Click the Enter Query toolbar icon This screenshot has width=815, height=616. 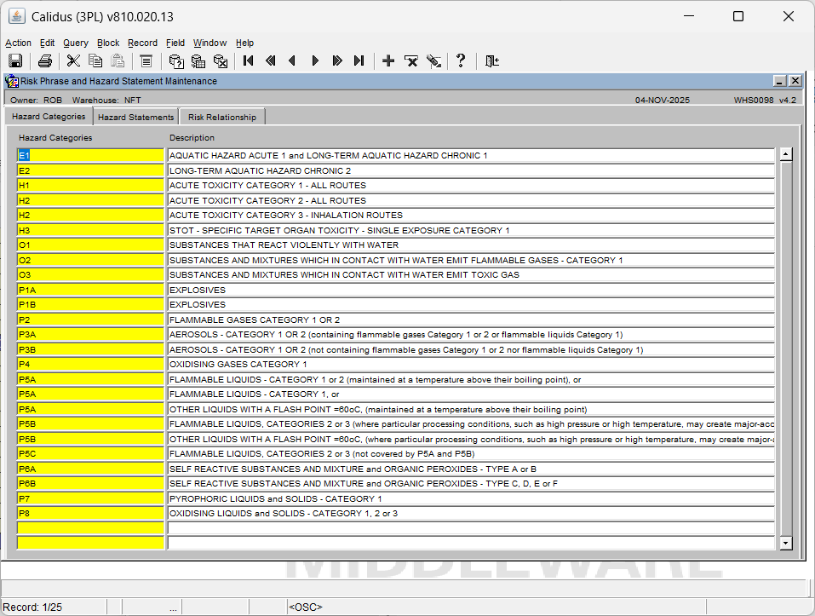176,60
